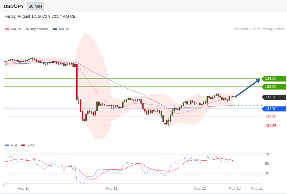Select the date text Friday, August 12, 2022
Viewport: 287px width, 194px height.
pyautogui.click(x=26, y=17)
